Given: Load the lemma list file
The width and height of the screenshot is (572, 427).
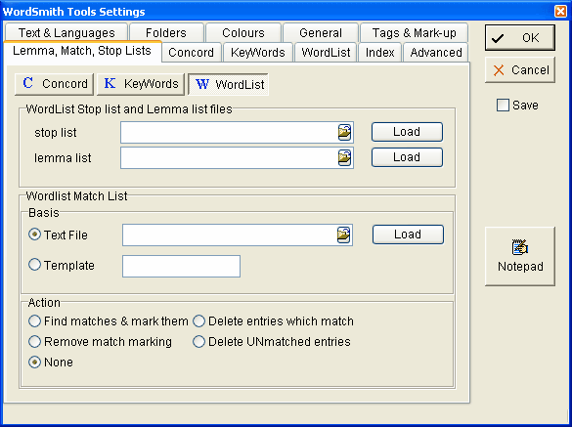Looking at the screenshot, I should coord(407,157).
